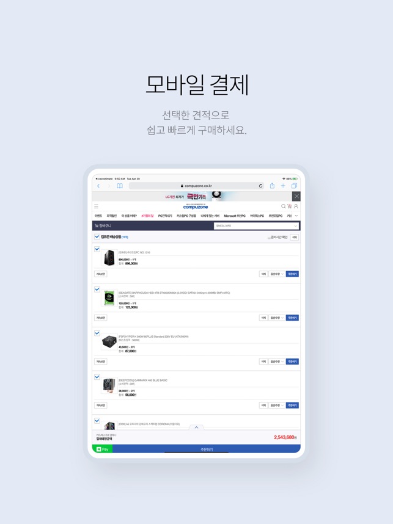Open the user account icon
Viewport: 393px width, 524px height.
click(296, 206)
